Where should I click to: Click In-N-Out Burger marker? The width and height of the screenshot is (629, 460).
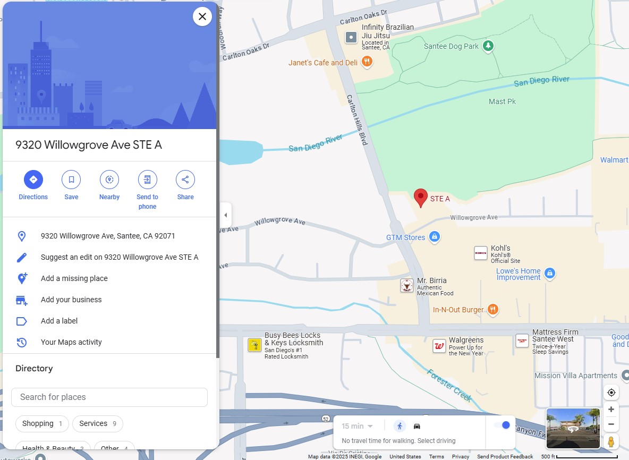click(x=493, y=309)
